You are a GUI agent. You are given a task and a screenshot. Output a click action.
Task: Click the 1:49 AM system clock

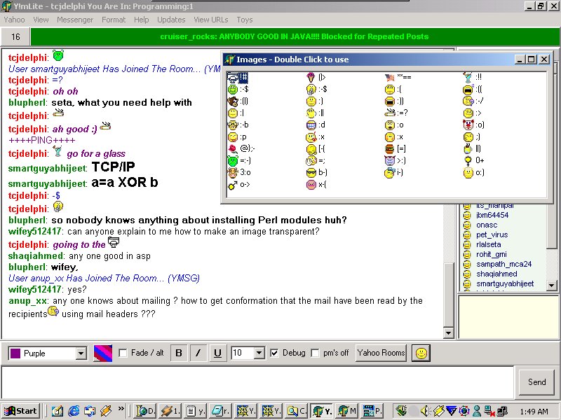tap(534, 412)
